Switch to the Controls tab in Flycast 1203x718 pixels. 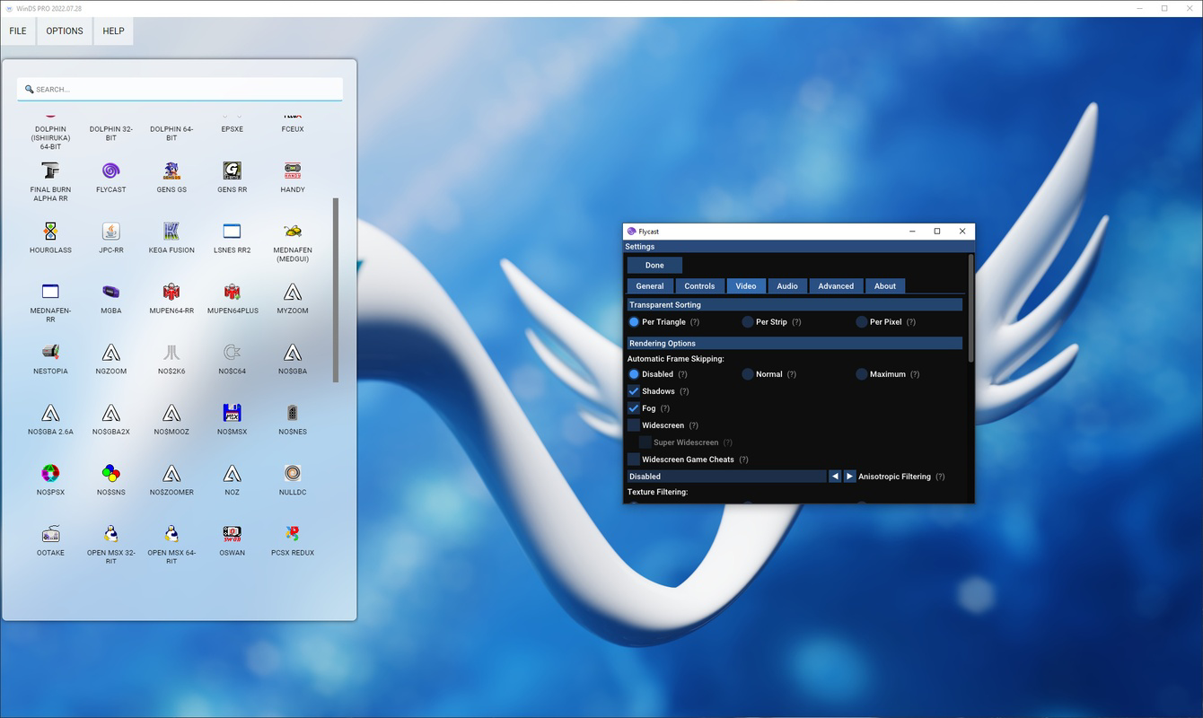point(699,286)
